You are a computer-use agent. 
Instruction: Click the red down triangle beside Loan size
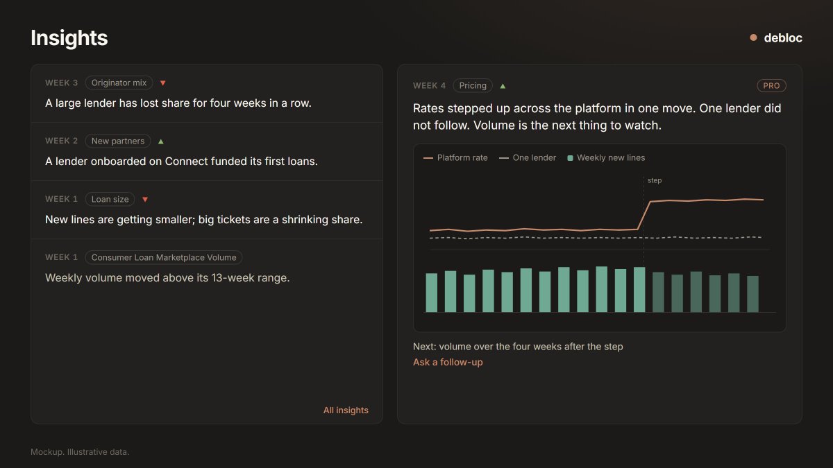pos(145,200)
